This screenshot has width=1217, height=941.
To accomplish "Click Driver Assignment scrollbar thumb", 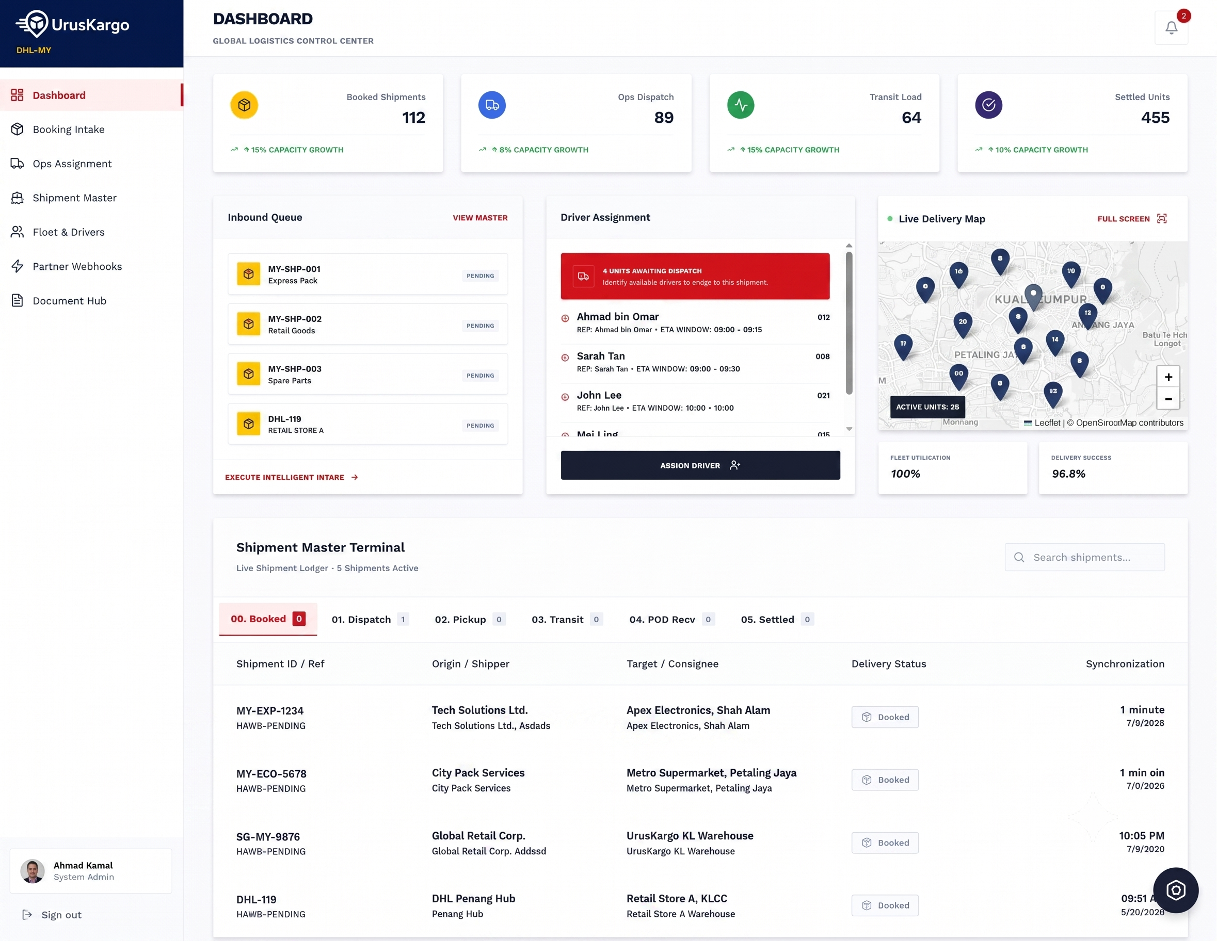I will point(848,323).
